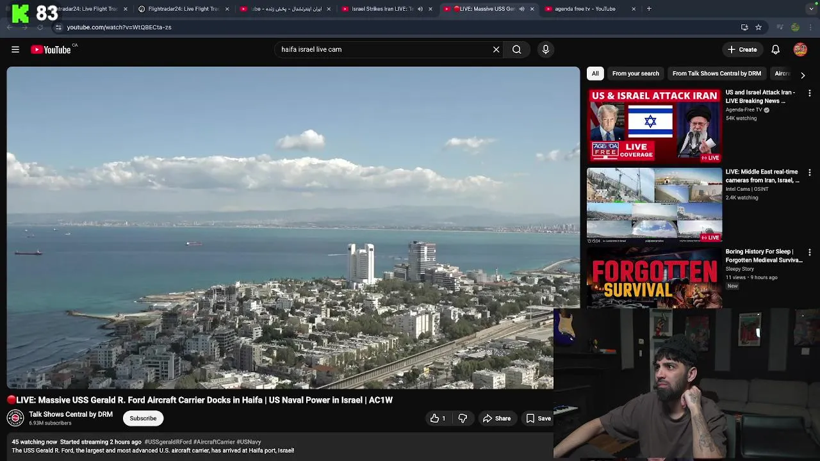Open the install/cast icon in address bar
Image resolution: width=820 pixels, height=461 pixels.
coord(744,28)
